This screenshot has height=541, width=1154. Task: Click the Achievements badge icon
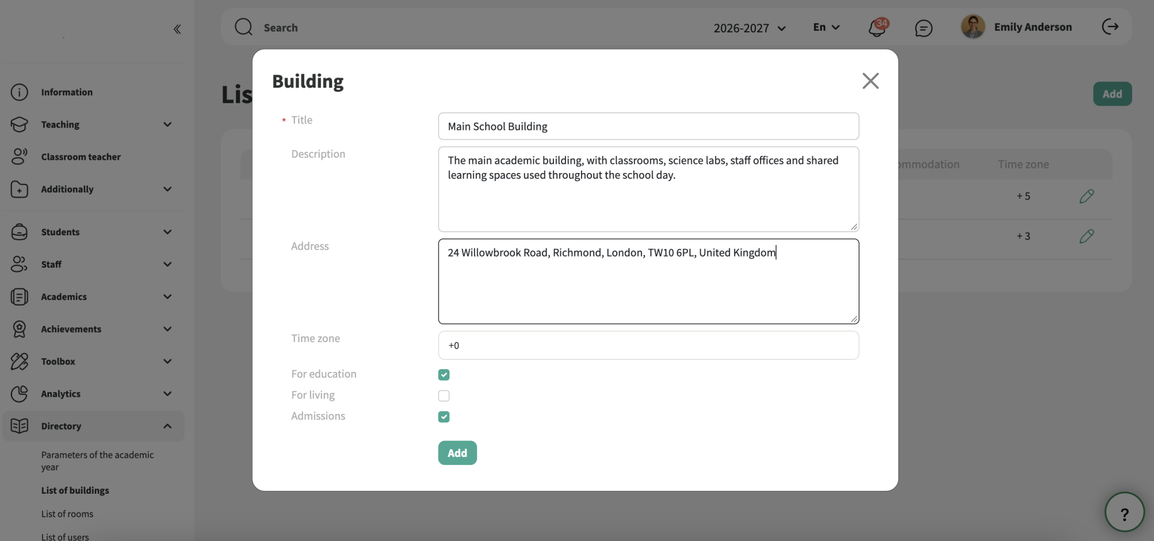click(19, 329)
